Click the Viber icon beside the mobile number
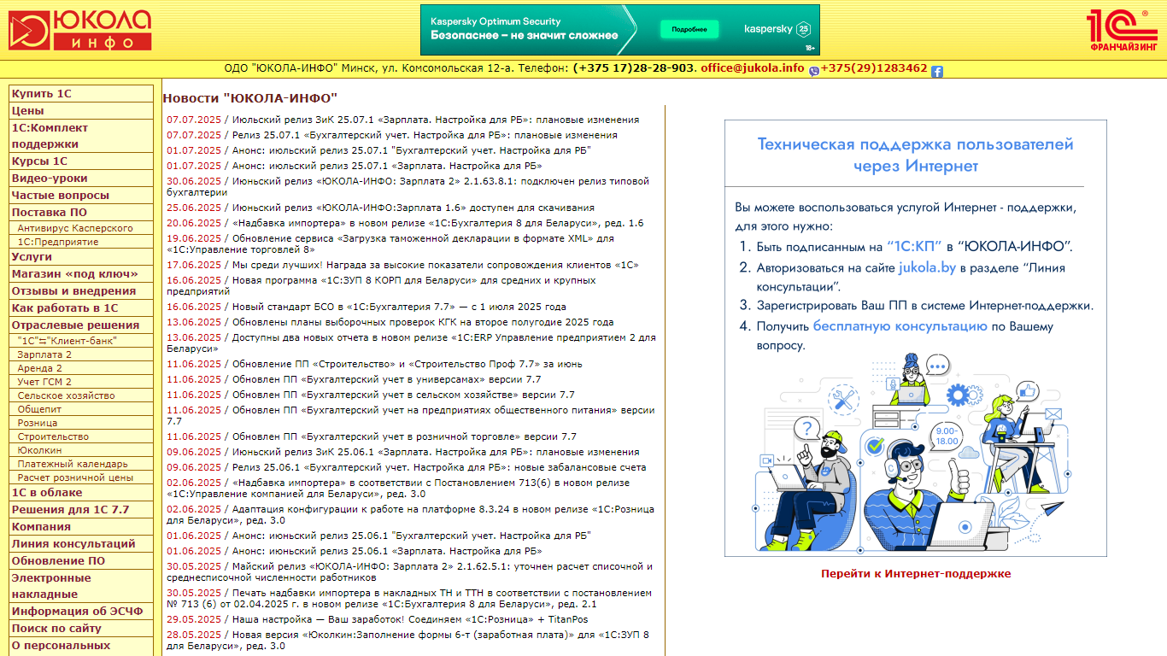 coord(814,72)
